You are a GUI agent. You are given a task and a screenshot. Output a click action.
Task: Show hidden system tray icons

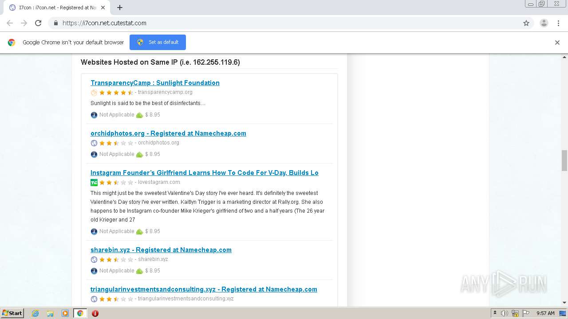pos(495,313)
